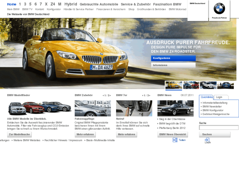
Task: Click Mehr erfahren under Fahrzeugpflege
Action: tap(85, 134)
